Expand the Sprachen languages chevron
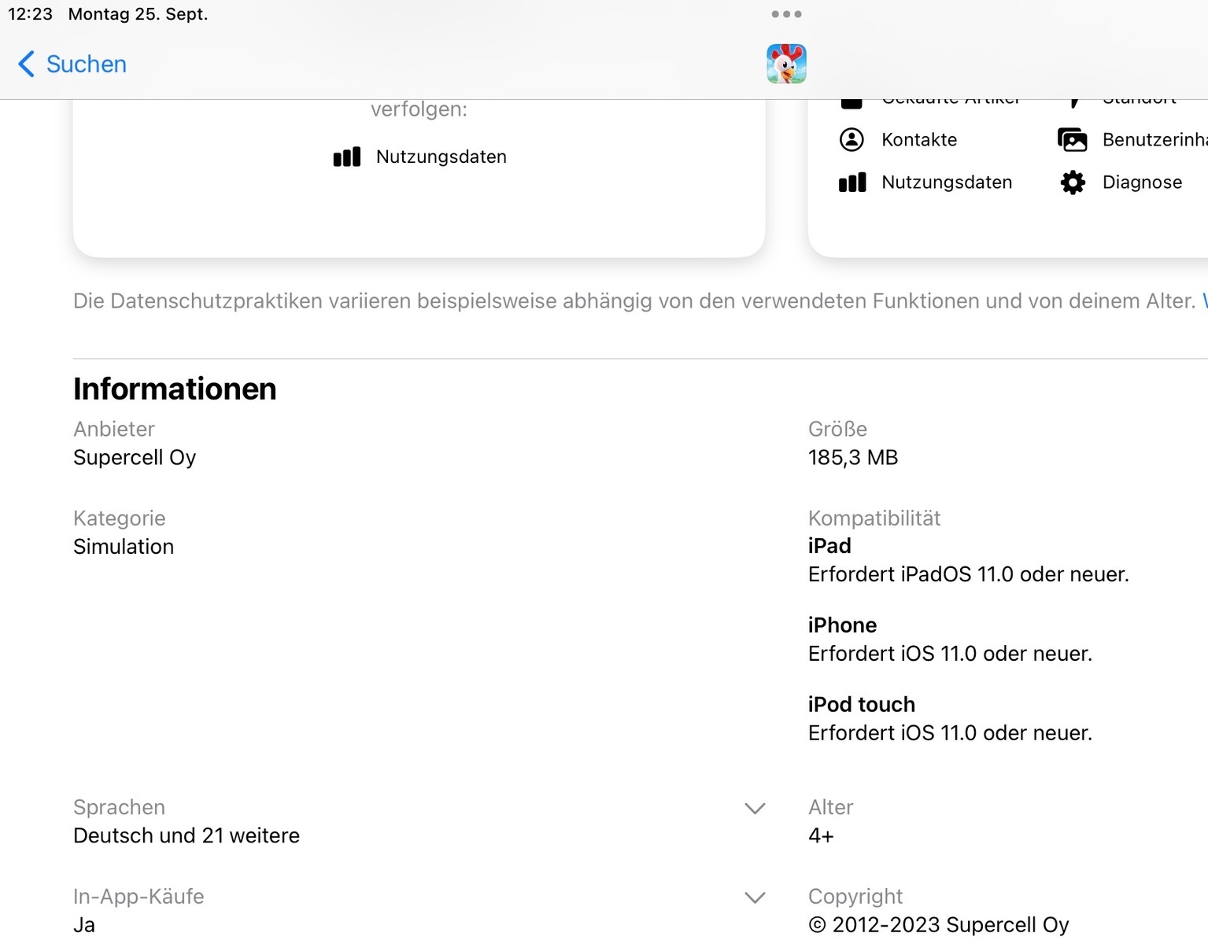 pos(755,809)
